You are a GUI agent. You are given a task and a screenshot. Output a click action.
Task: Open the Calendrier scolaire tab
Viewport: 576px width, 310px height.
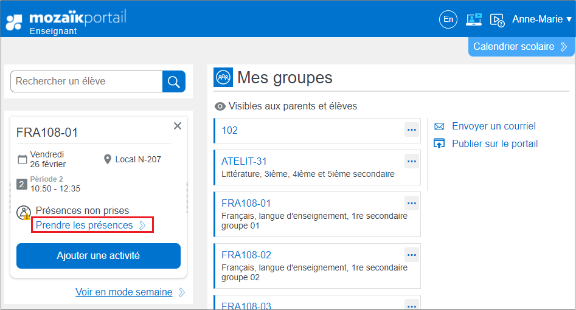pos(521,47)
